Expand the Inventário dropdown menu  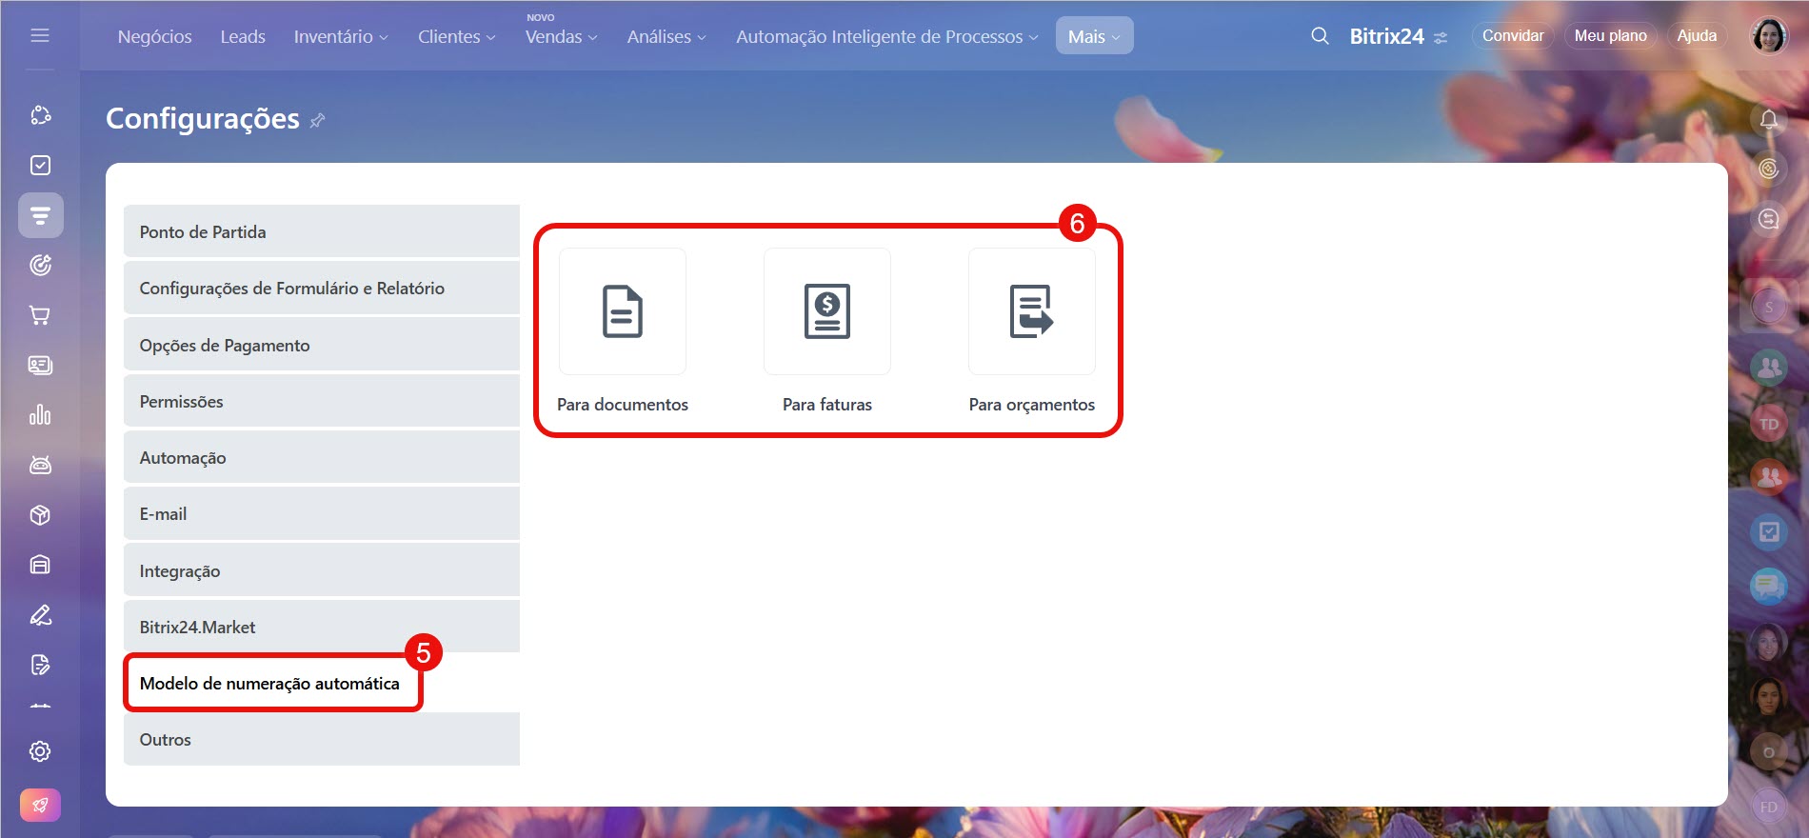[x=341, y=36]
